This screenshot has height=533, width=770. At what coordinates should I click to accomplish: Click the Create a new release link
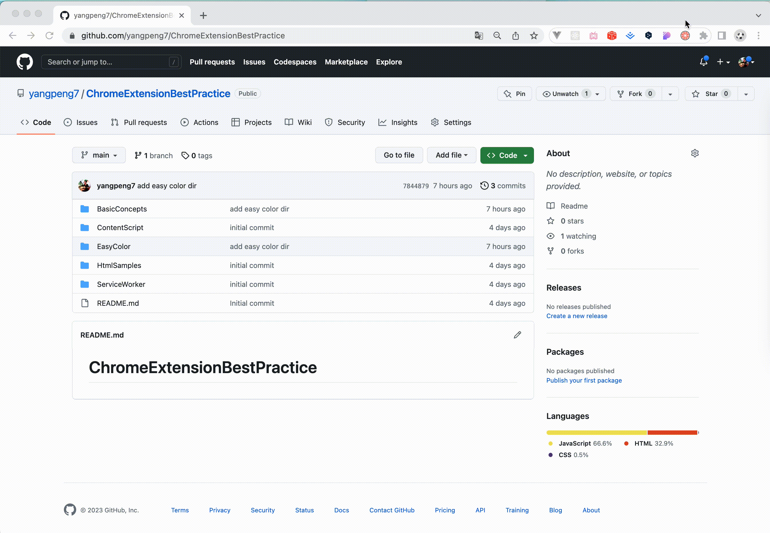[577, 316]
